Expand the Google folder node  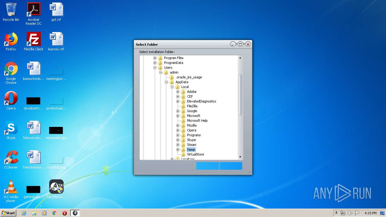[178, 111]
